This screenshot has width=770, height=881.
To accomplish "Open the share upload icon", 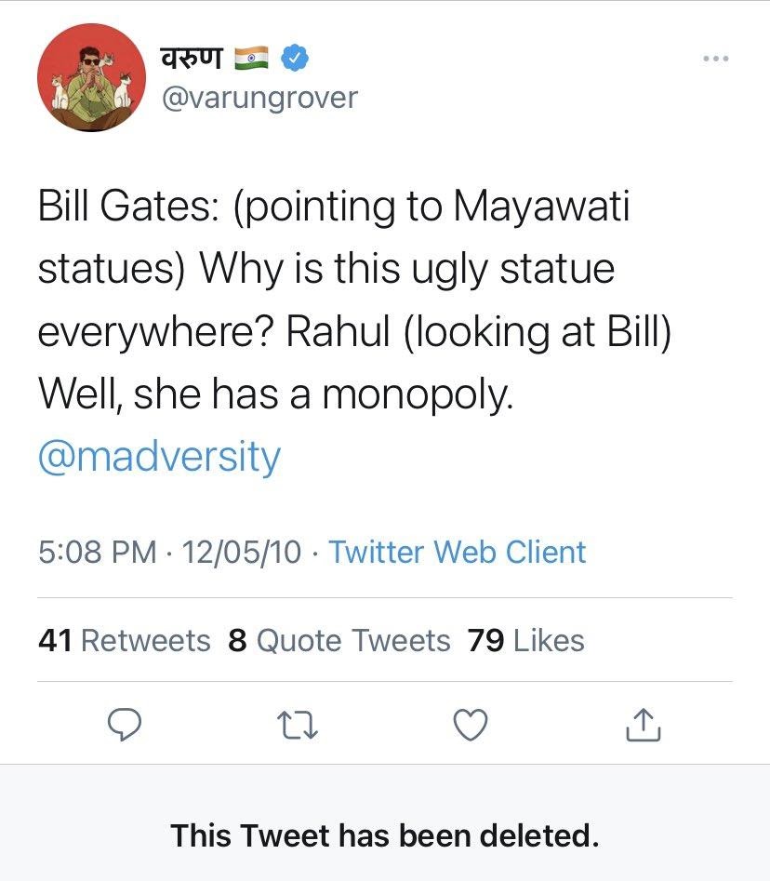I will [644, 724].
